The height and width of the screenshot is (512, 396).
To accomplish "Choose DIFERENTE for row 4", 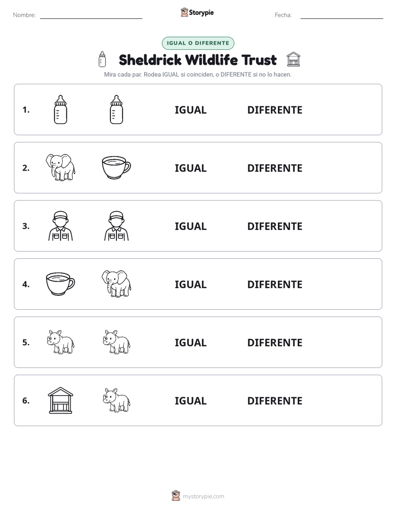I will click(x=275, y=284).
